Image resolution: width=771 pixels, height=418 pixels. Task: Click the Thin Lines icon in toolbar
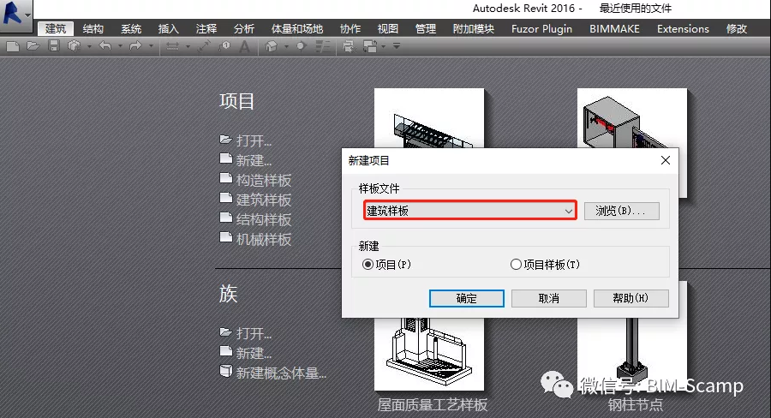pos(323,47)
